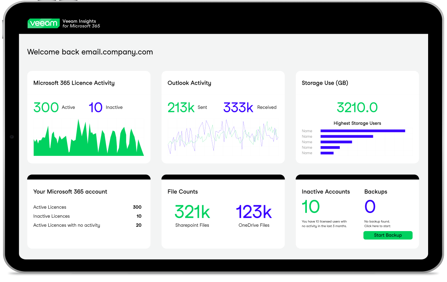Screen dimensions: 447x282
Task: Select 'Active Licences with no activity' row label
Action: 67,225
